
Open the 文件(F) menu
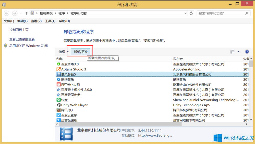point(9,21)
